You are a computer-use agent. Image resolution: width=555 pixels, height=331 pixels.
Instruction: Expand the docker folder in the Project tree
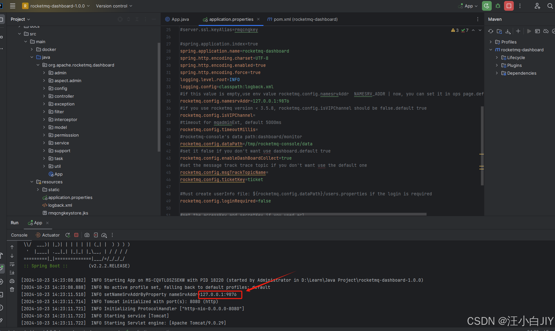coord(31,49)
